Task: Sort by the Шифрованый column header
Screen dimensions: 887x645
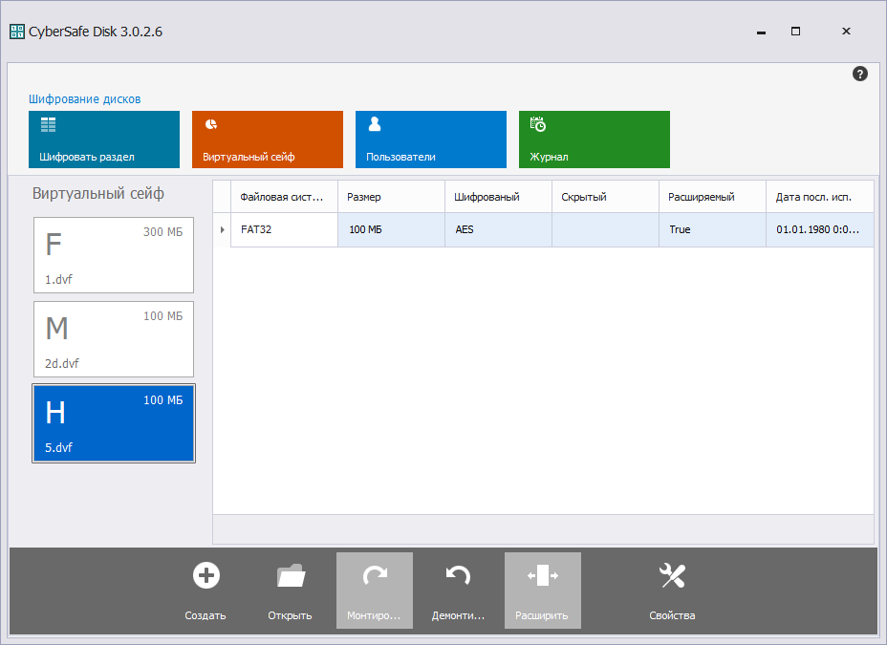Action: tap(498, 197)
